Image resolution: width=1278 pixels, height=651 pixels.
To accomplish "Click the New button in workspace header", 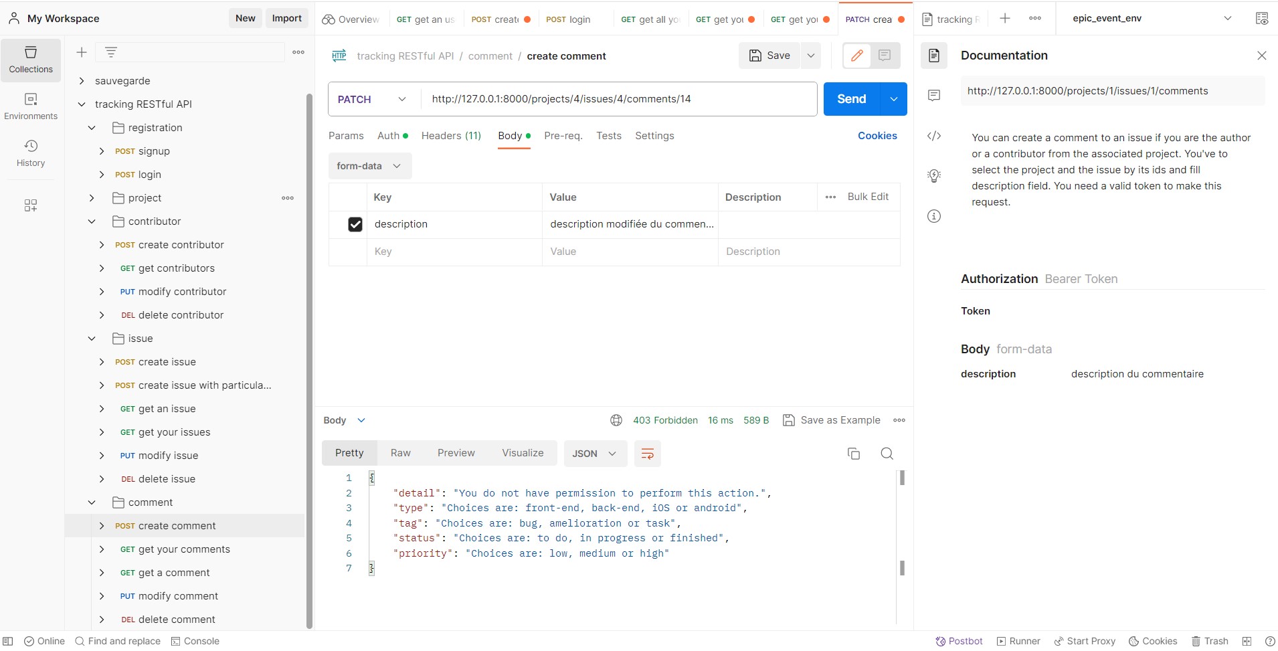I will tap(246, 18).
